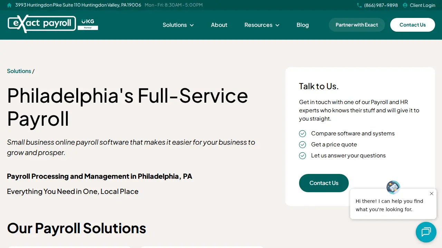
Task: Open the About page
Action: click(x=219, y=25)
